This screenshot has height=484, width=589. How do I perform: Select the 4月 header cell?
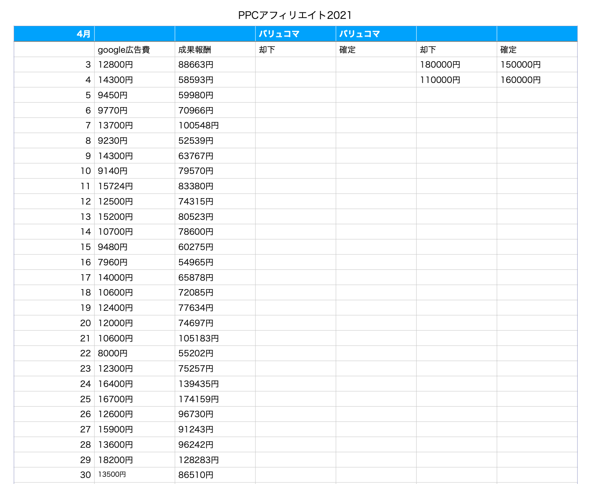54,34
